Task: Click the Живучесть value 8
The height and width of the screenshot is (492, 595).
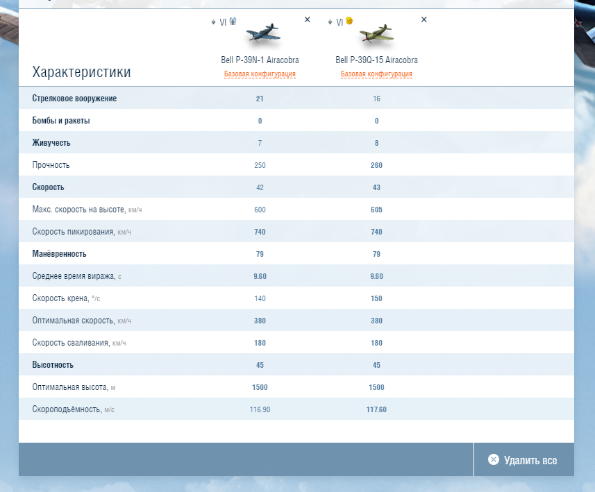Action: 376,143
